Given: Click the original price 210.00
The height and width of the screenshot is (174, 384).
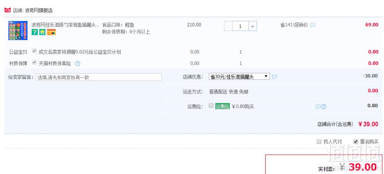Looking at the screenshot, I should pyautogui.click(x=194, y=25).
